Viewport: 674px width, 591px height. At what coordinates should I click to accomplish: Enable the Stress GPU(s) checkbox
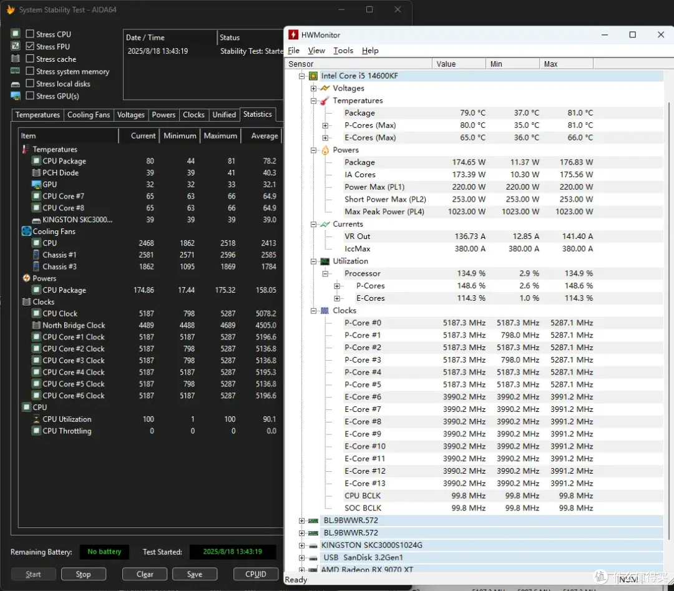pos(30,95)
